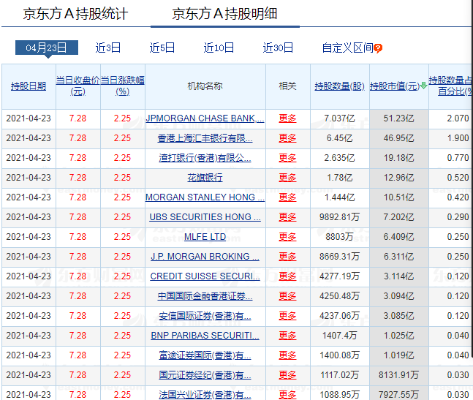The height and width of the screenshot is (400, 473).
Task: Click 更多 in the 渣打银行 row
Action: (287, 158)
